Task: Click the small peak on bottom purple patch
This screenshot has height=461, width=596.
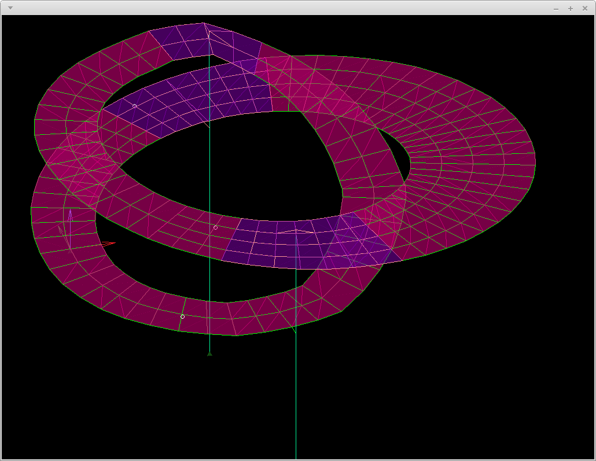Action: 296,230
